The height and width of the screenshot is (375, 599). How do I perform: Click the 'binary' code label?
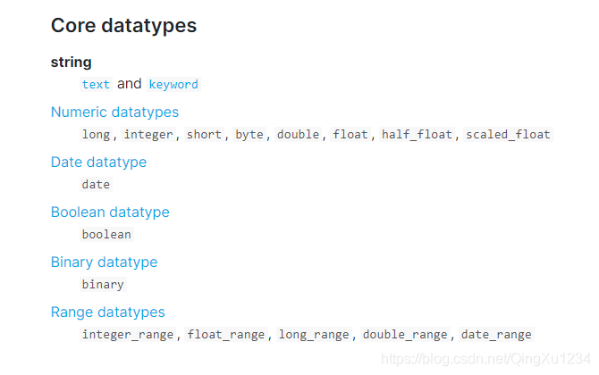click(x=103, y=285)
